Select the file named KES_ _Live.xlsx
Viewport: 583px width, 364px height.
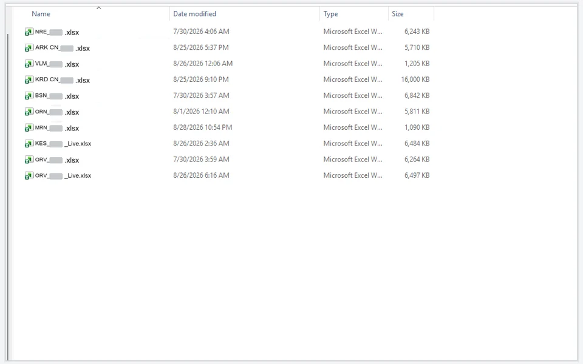point(63,144)
